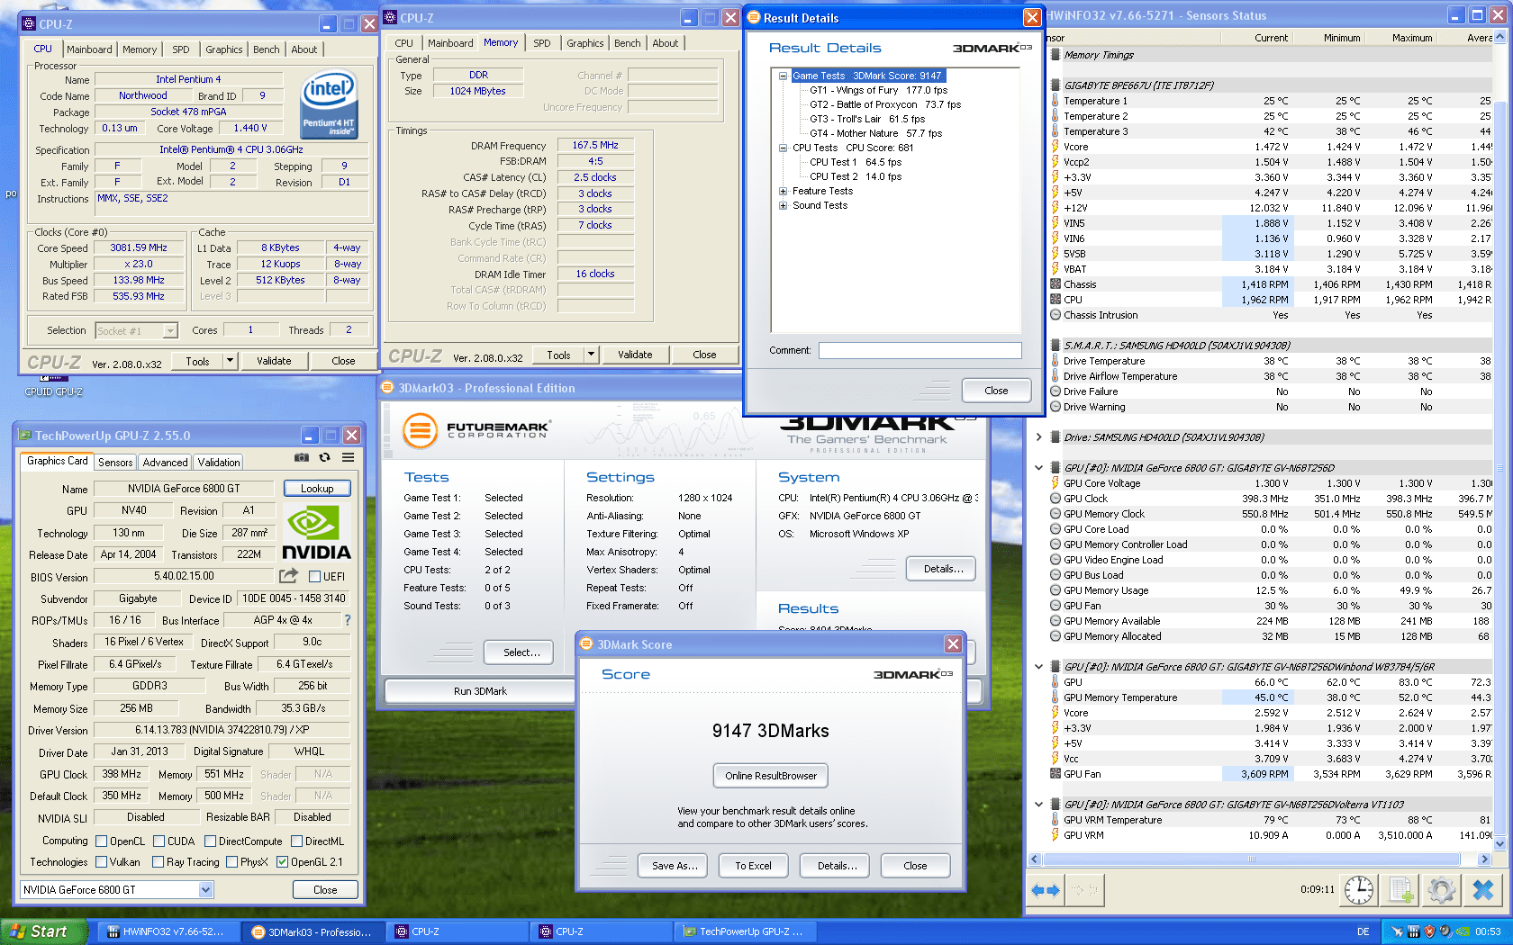Open the SPD tab in CPU-Z Memory window
This screenshot has width=1513, height=945.
(x=542, y=43)
